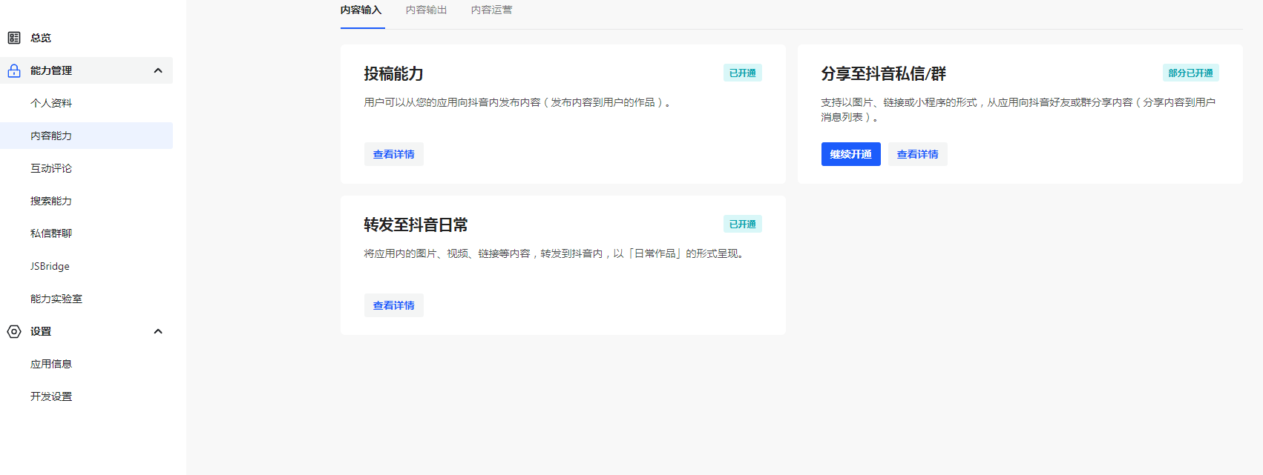
Task: Click the lock icon beside 能力管理
Action: click(14, 70)
